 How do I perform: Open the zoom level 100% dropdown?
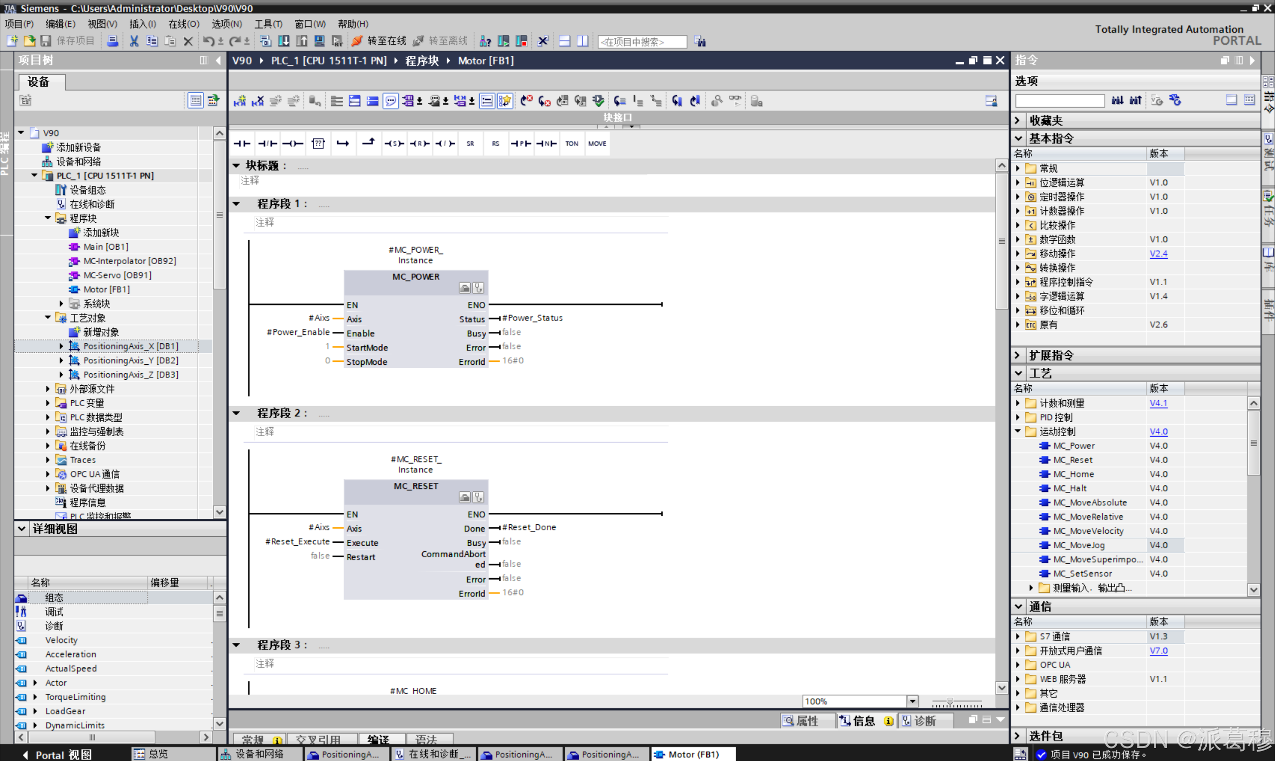[x=912, y=701]
